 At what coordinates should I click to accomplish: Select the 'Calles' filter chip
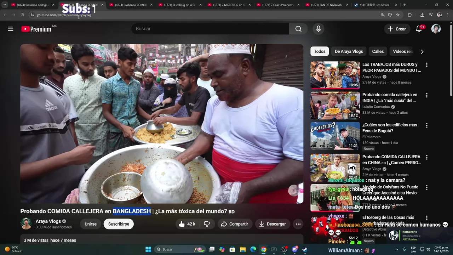pos(378,51)
